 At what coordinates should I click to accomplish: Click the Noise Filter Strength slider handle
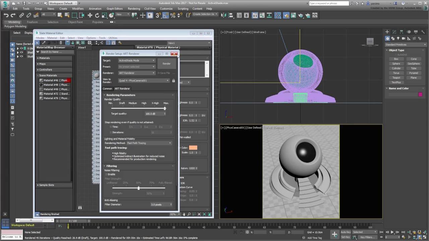coord(138,188)
